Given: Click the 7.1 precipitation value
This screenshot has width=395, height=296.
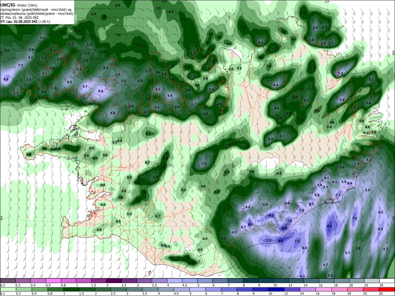Looking at the screenshot, I should [338, 195].
